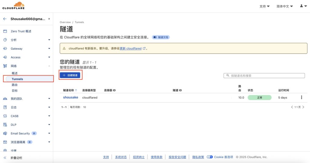
Task: Click the 创建隧道 button
Action: point(70,75)
